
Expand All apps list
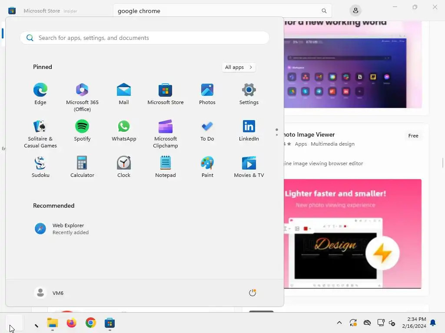tap(239, 67)
